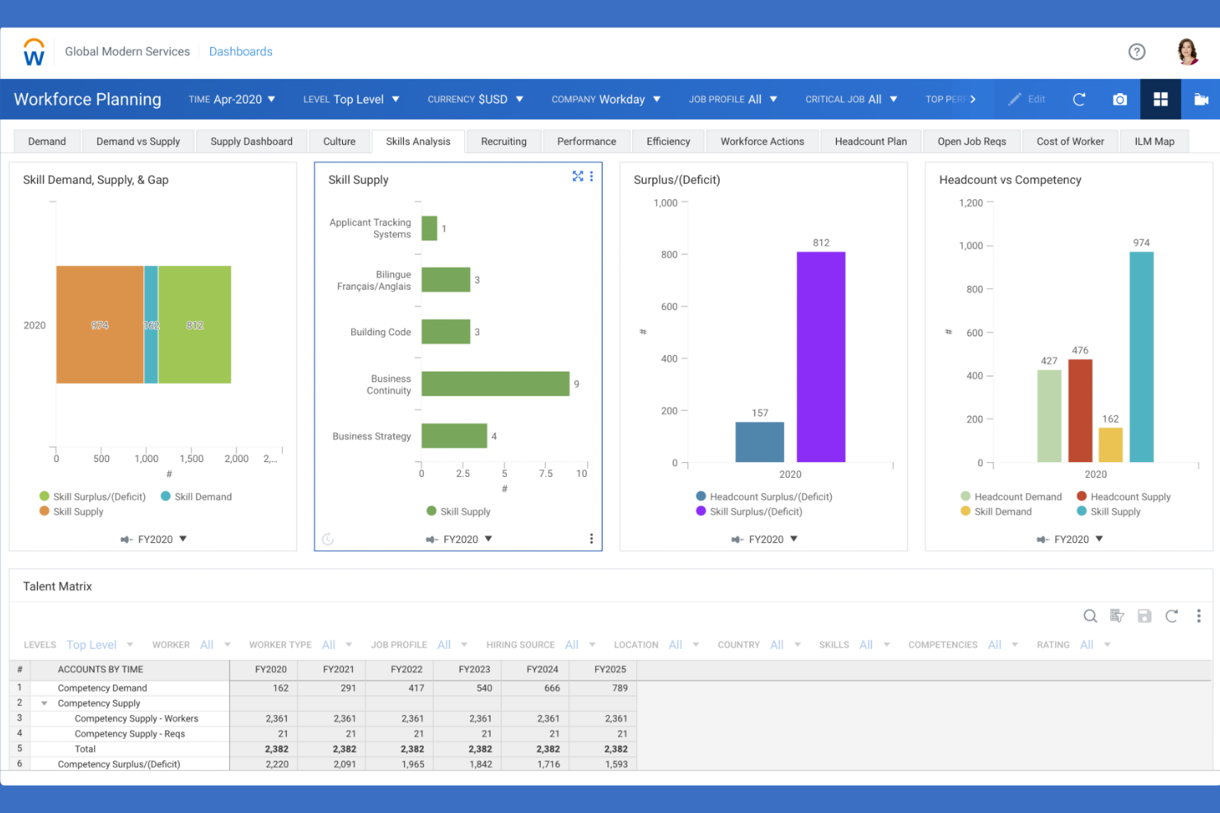Open the JOB PROFILE All header dropdown

click(x=733, y=99)
